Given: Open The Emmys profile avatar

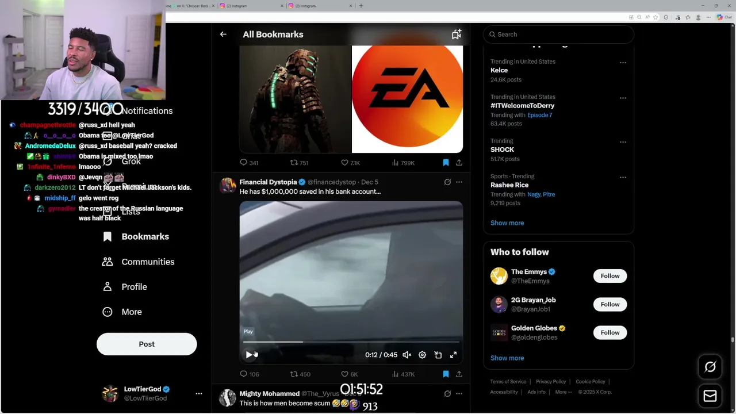Looking at the screenshot, I should [499, 276].
